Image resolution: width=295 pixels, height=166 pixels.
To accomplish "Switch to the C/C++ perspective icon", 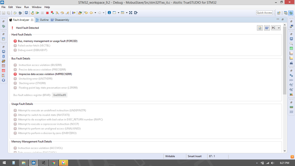I will coord(286,13).
